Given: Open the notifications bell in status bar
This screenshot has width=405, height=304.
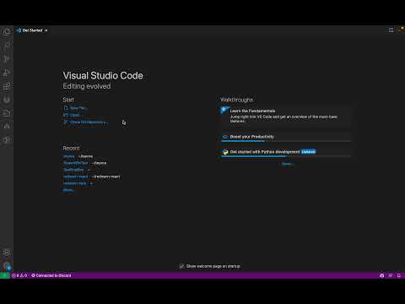Looking at the screenshot, I should click(x=399, y=275).
